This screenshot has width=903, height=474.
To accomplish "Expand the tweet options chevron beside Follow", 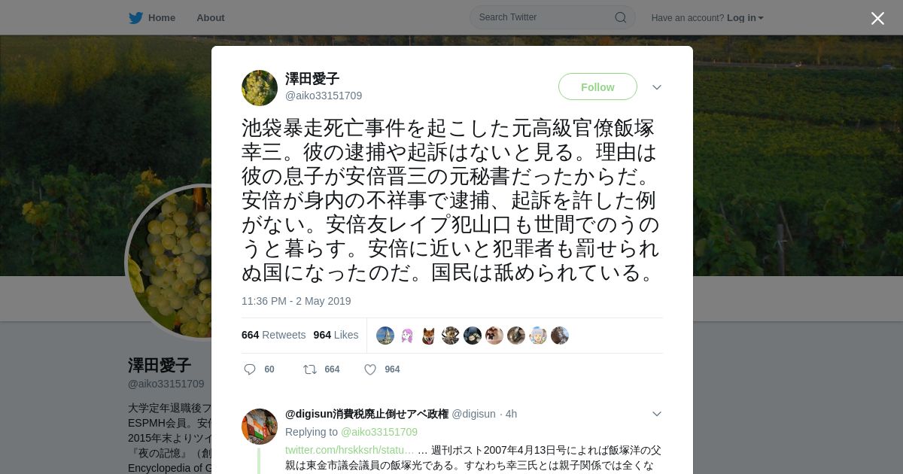I will pos(657,87).
